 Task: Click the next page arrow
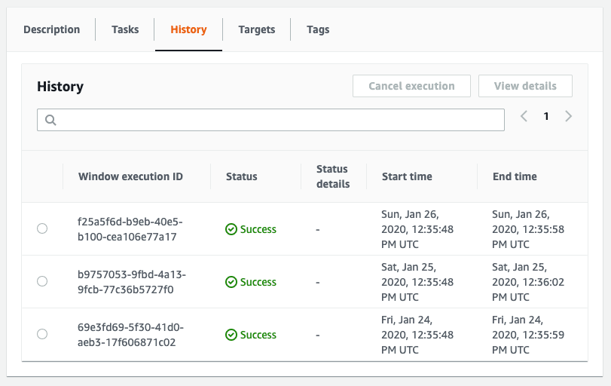tap(569, 117)
